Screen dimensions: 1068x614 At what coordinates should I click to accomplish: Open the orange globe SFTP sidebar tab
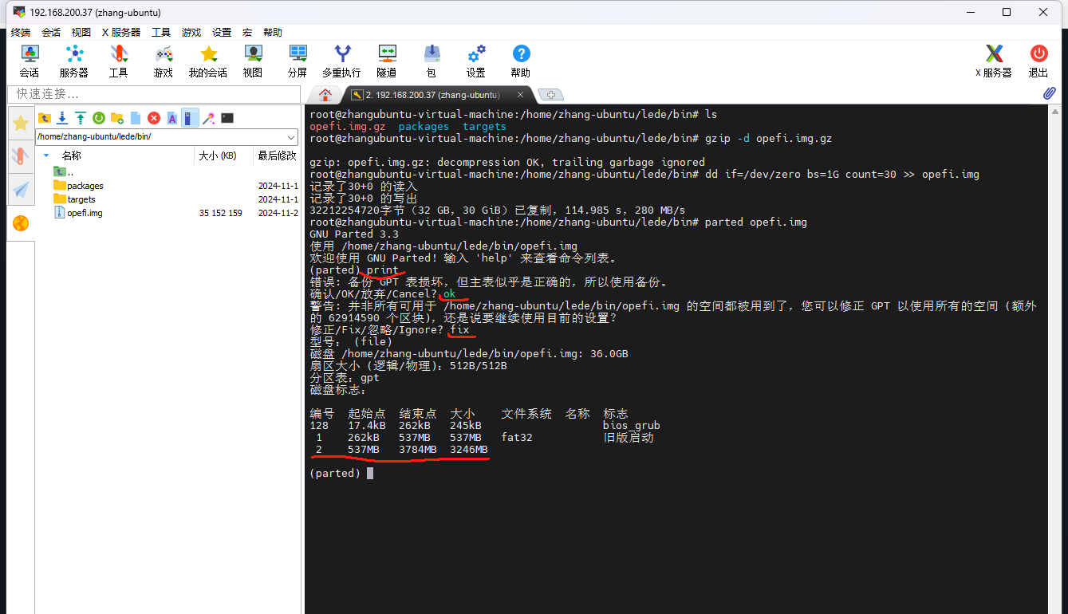21,223
